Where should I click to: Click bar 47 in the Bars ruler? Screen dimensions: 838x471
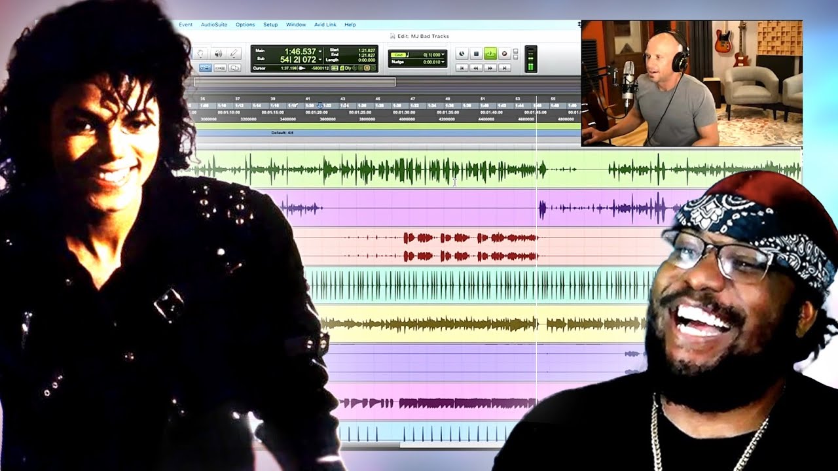[x=413, y=99]
